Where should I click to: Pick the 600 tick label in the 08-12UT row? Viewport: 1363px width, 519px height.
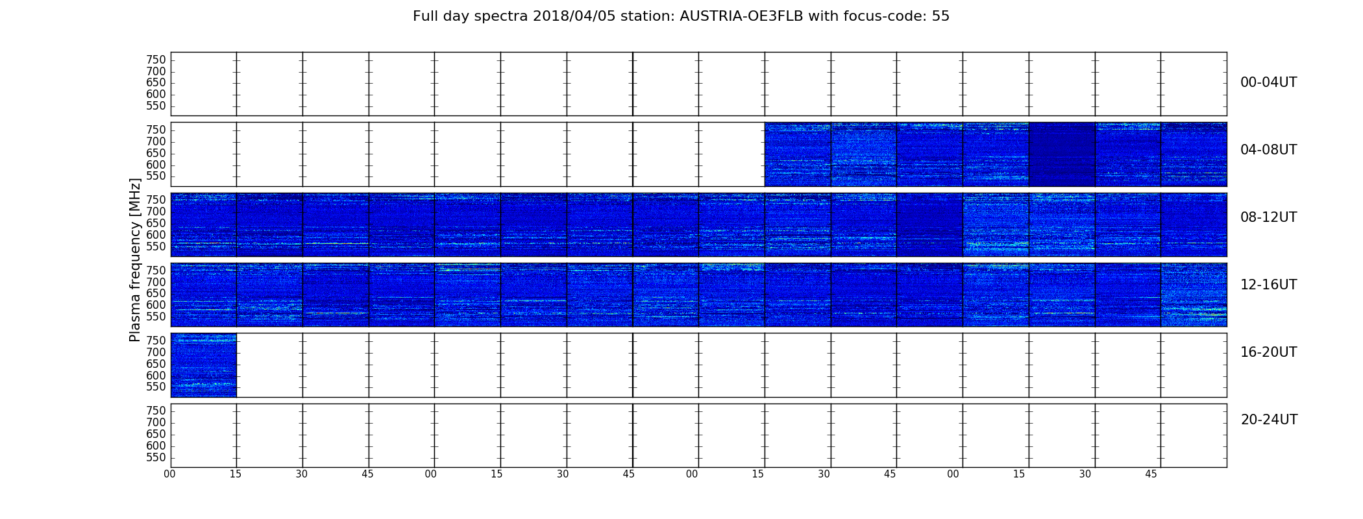click(156, 235)
